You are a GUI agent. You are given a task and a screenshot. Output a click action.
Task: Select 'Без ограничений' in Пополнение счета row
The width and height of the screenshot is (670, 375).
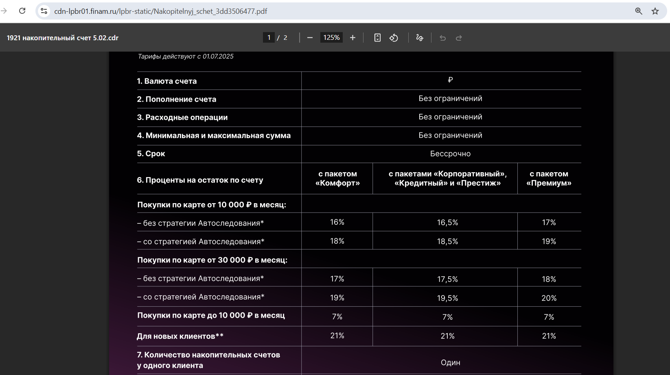point(450,98)
